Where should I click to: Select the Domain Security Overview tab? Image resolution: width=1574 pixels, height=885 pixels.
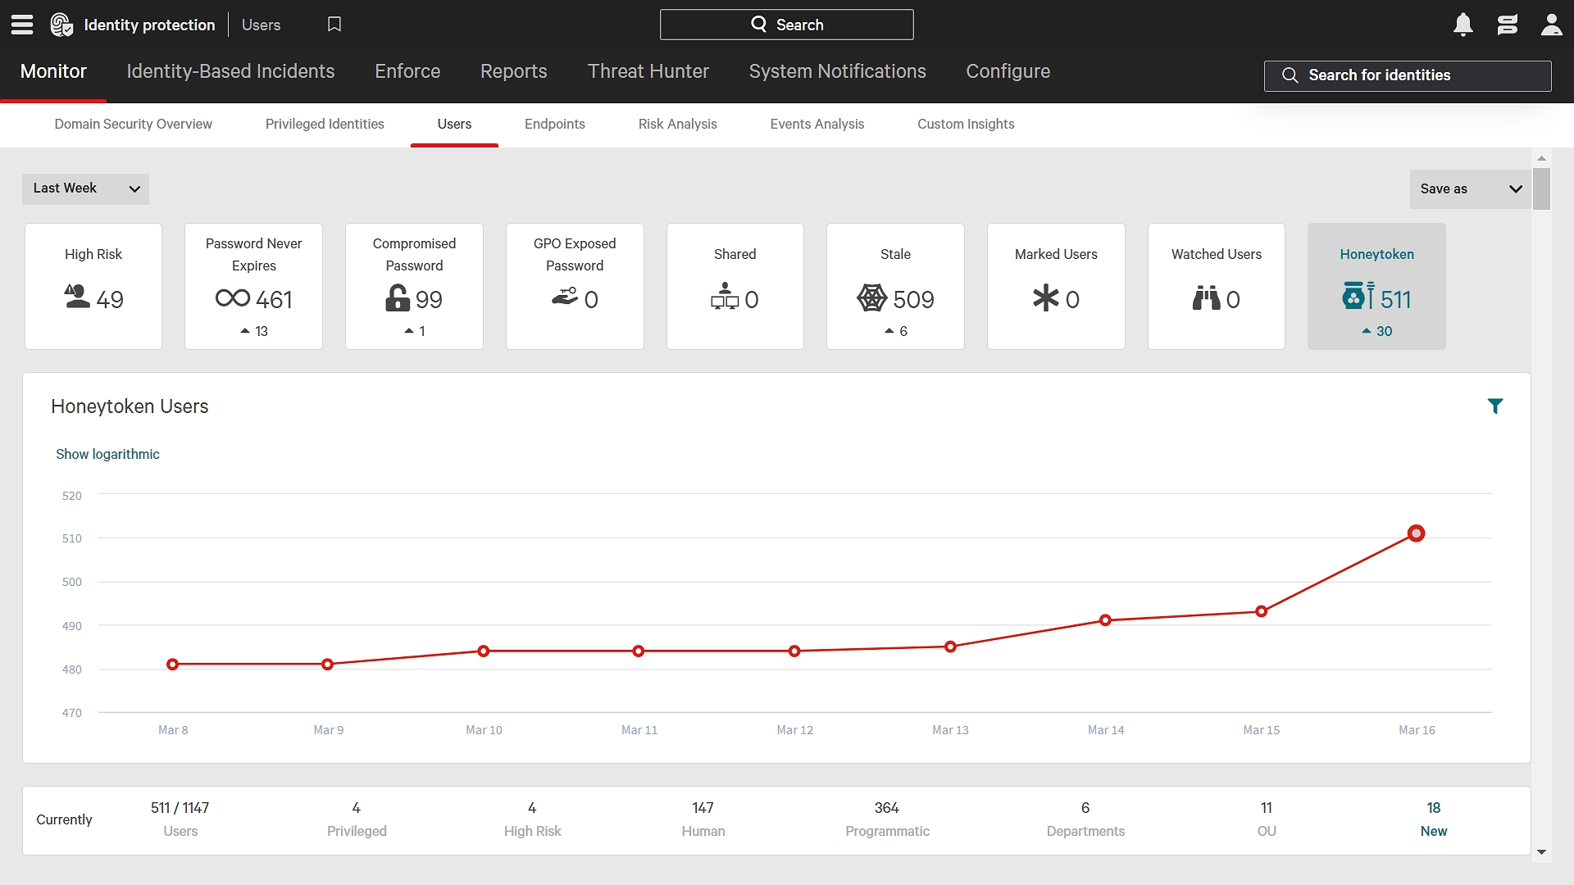[x=133, y=123]
